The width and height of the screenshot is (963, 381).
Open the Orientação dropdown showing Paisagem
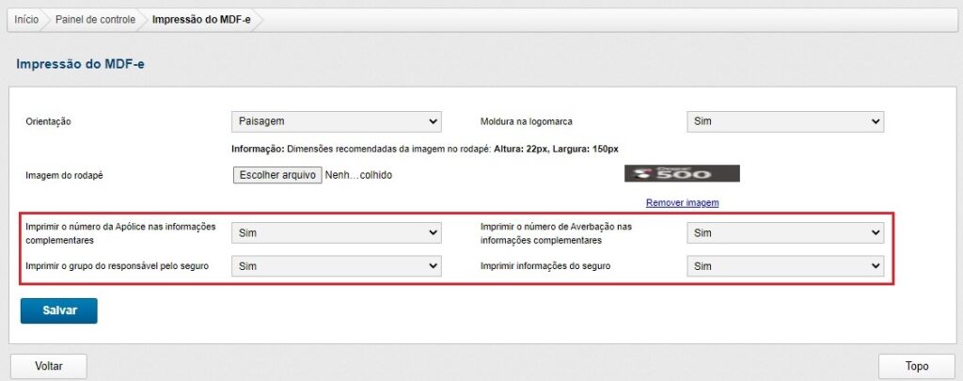click(336, 121)
